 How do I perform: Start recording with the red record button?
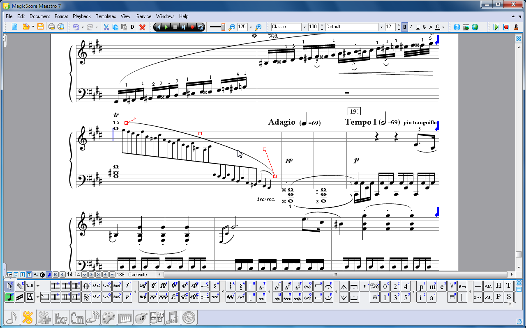(x=192, y=27)
